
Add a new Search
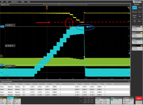coord(140,12)
